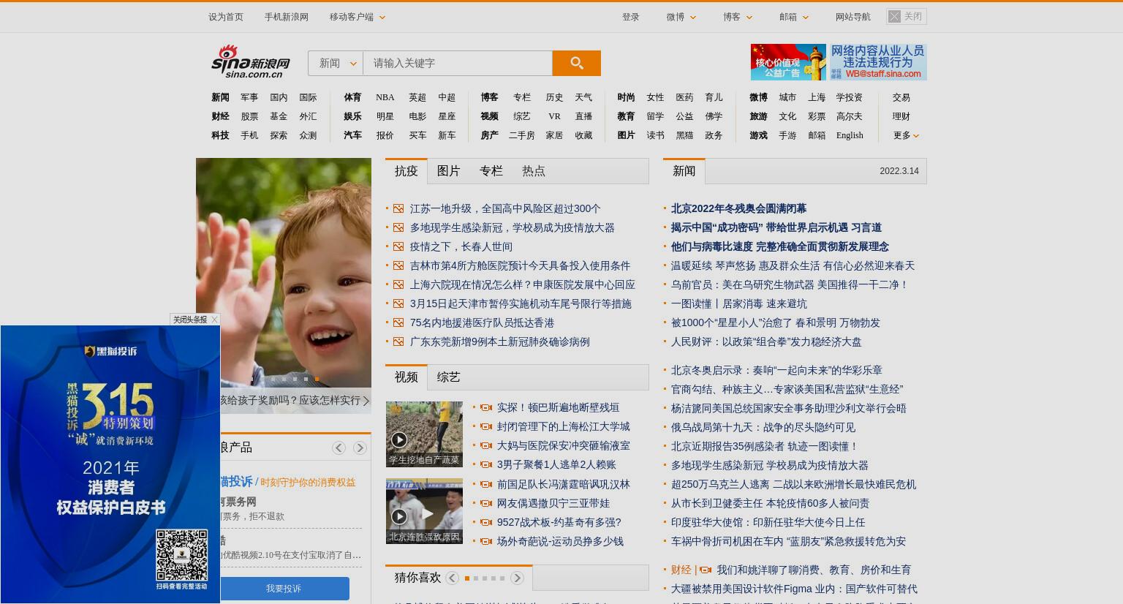
Task: Play the student digging vegetables video thumbnail
Action: click(x=424, y=434)
